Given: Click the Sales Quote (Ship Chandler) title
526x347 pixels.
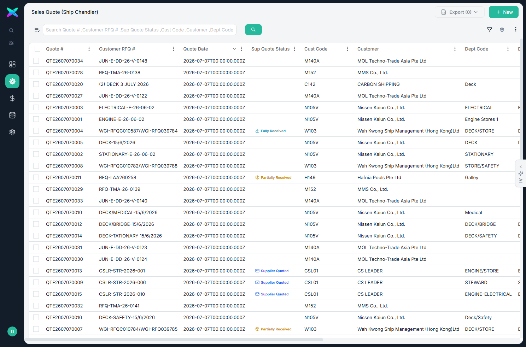Looking at the screenshot, I should [x=65, y=12].
